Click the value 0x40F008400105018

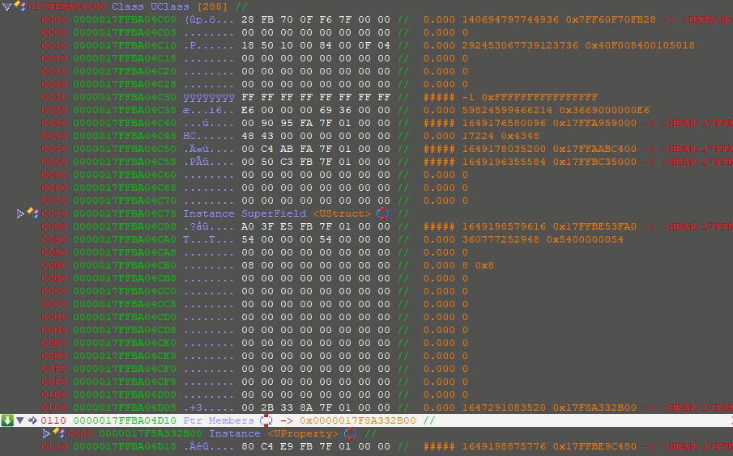point(640,45)
